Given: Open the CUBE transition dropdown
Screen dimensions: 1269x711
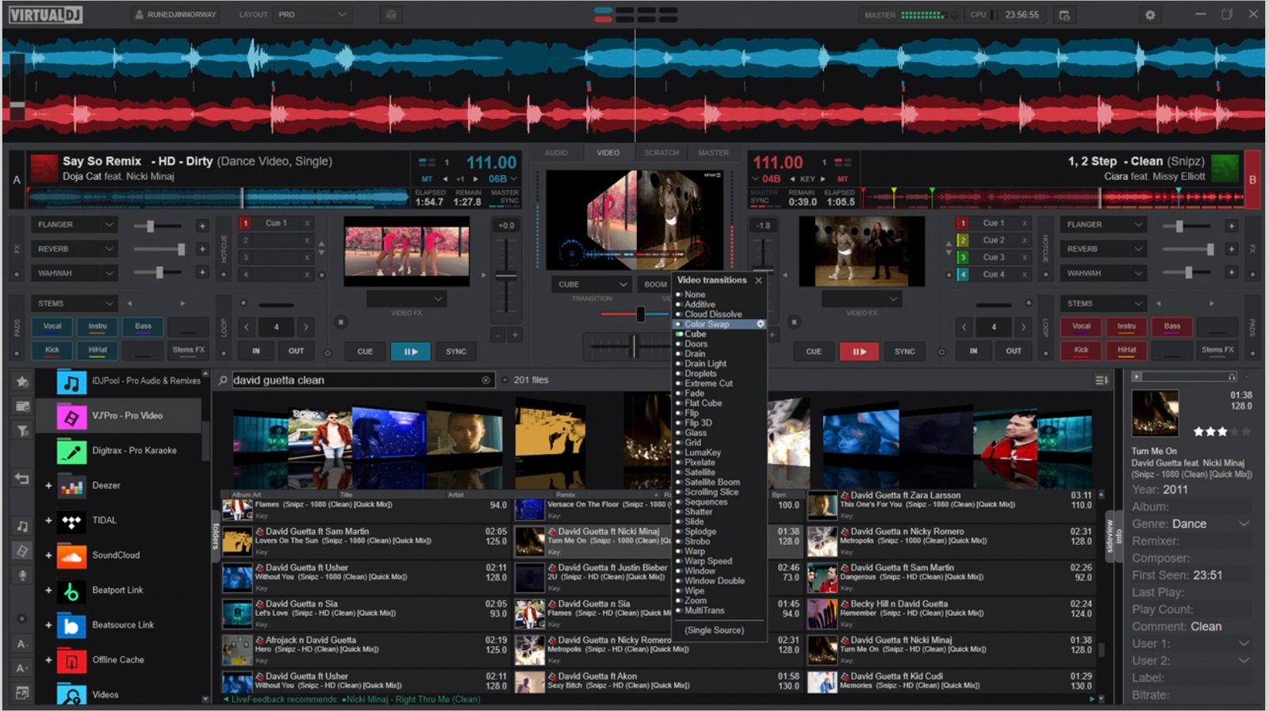Looking at the screenshot, I should click(592, 285).
